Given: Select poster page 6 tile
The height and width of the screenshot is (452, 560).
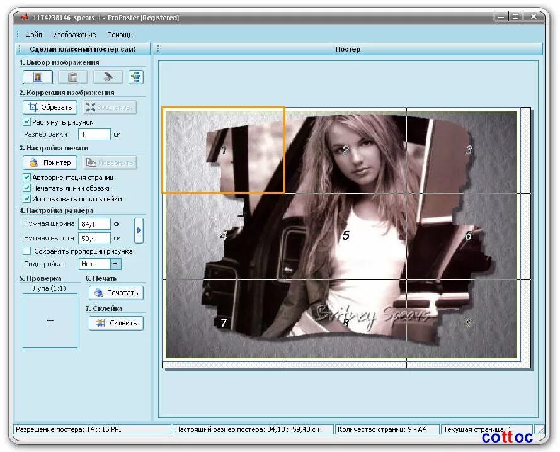Looking at the screenshot, I should pos(469,236).
